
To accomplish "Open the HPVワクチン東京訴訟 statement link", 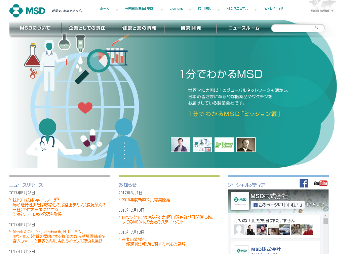I will click(x=168, y=220).
